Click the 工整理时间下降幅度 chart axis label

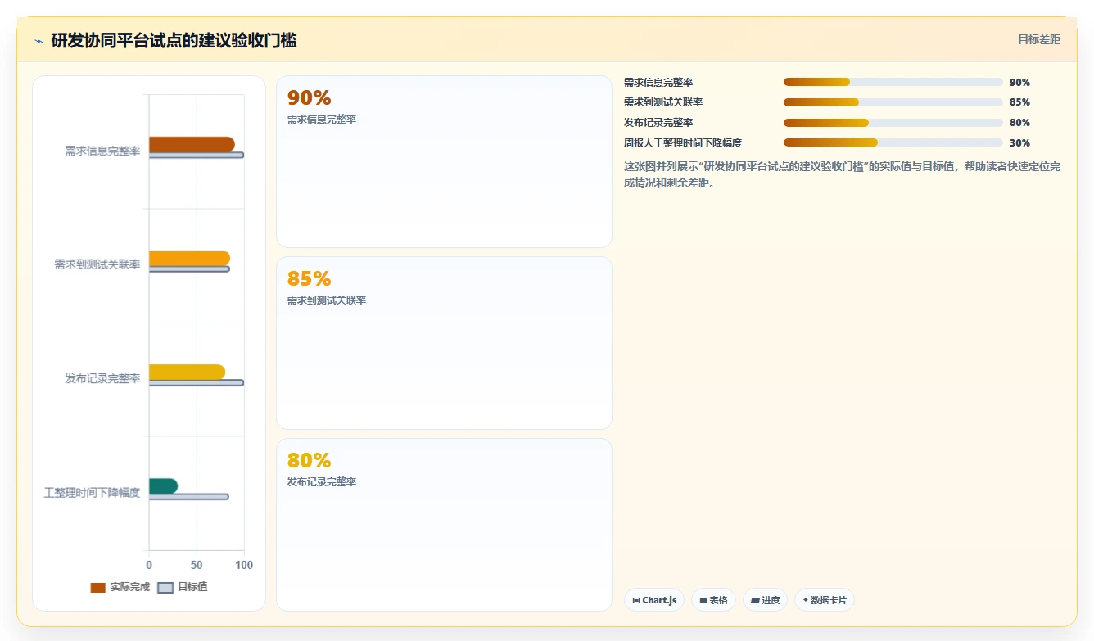point(91,493)
